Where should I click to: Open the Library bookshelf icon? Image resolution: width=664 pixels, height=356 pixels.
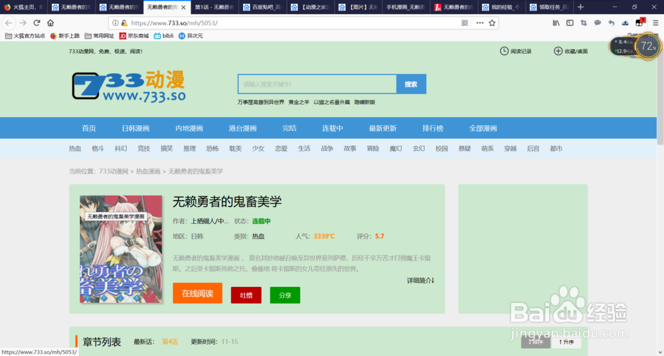pyautogui.click(x=556, y=23)
